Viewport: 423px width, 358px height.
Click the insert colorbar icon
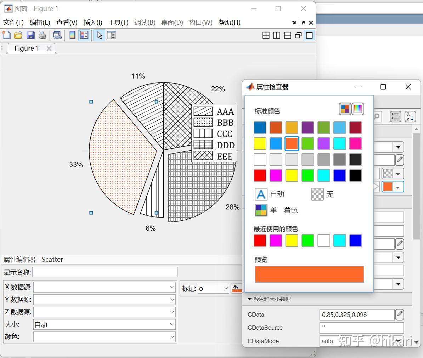72,35
